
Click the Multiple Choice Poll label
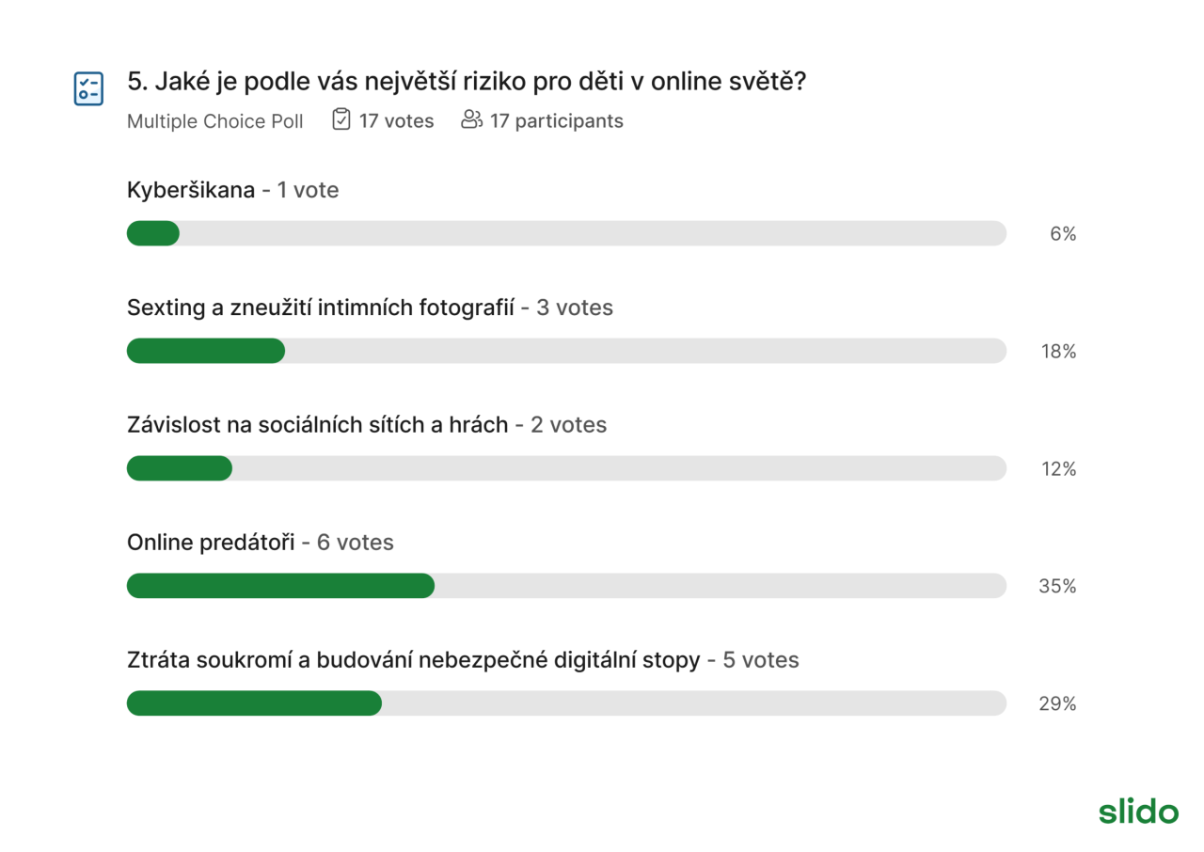(215, 120)
